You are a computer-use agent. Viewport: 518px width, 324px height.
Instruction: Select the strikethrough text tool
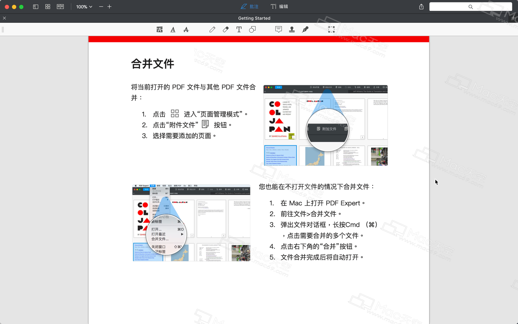tap(186, 30)
